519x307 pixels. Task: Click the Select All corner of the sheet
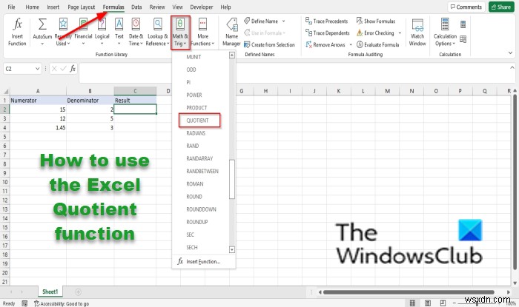4,92
